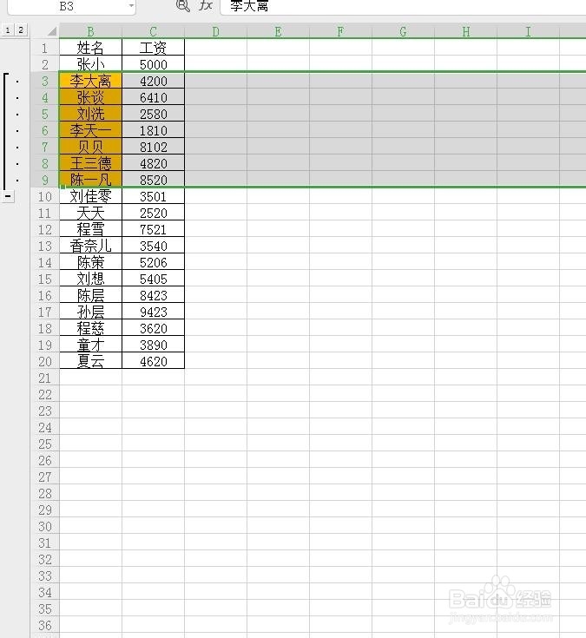This screenshot has height=638, width=586.
Task: Select column F header
Action: tap(340, 31)
